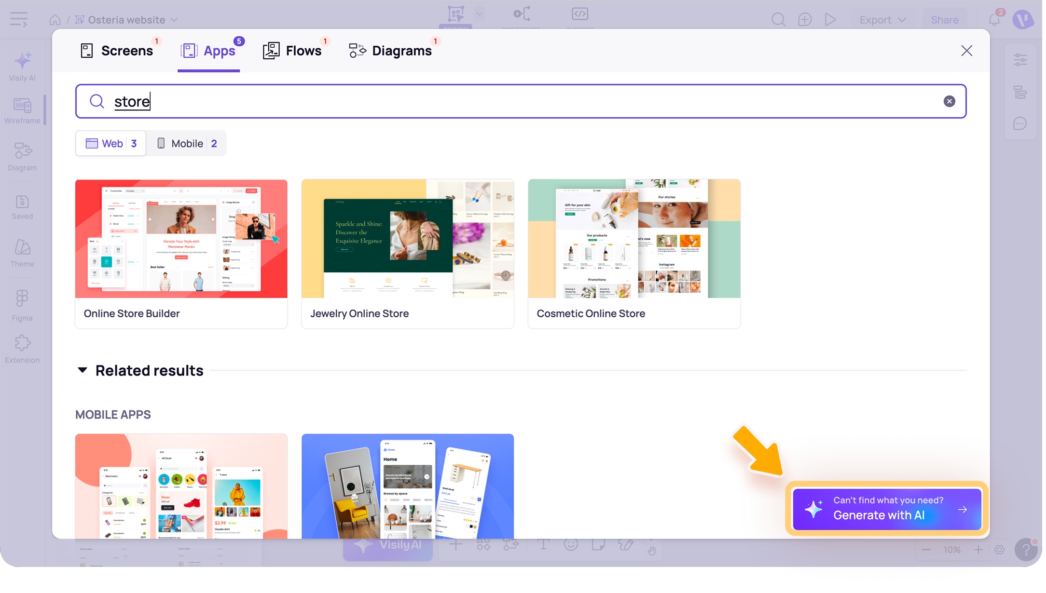Open canvas settings gear icon
This screenshot has height=593, width=1046.
pos(999,550)
